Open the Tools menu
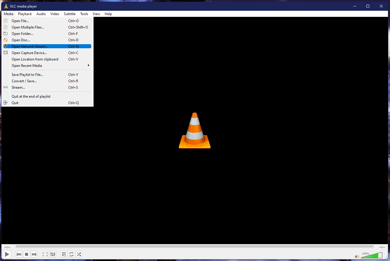Image resolution: width=390 pixels, height=261 pixels. click(x=84, y=14)
